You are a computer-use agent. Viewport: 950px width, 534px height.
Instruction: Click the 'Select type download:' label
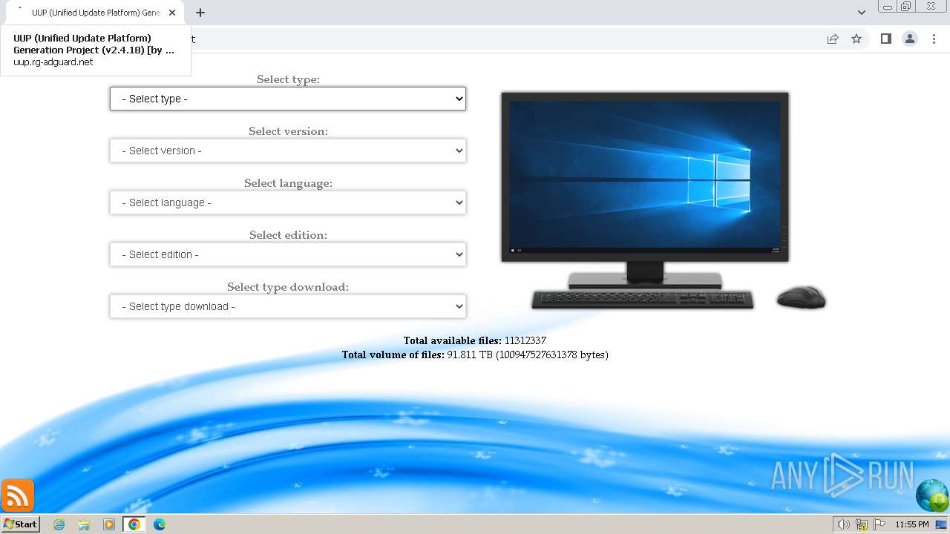tap(288, 287)
